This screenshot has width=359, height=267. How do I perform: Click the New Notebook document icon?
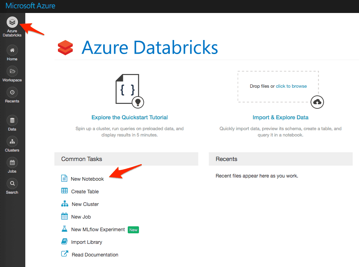coord(64,178)
